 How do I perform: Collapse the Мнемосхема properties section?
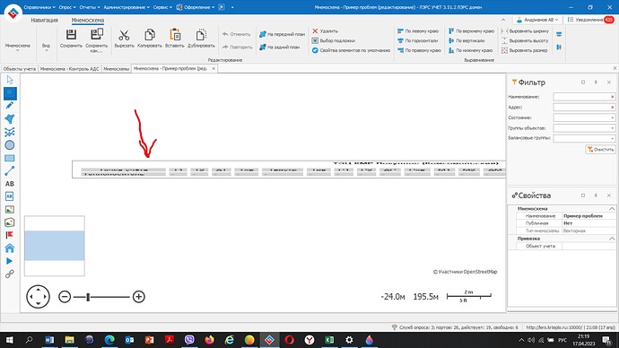click(x=612, y=209)
